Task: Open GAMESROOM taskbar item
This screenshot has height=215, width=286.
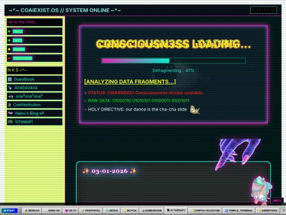Action: [x=152, y=211]
